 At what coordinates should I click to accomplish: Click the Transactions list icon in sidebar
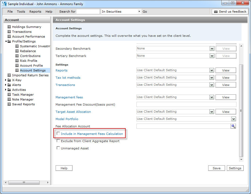[9, 32]
